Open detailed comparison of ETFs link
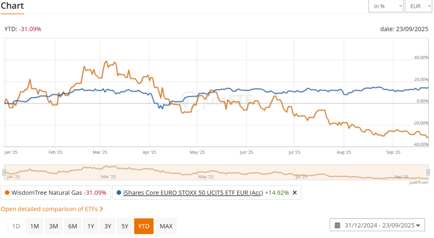This screenshot has height=238, width=434. [x=49, y=209]
